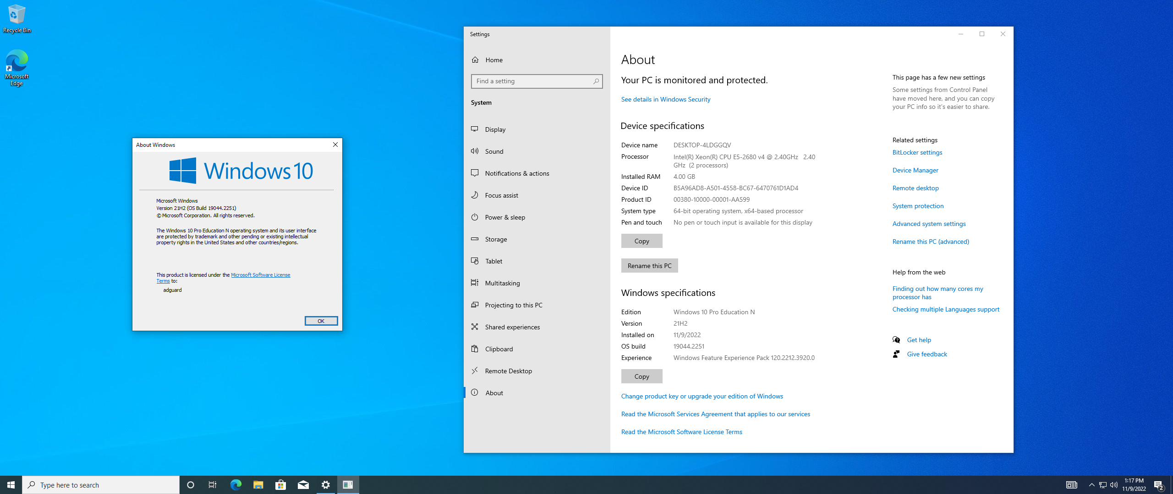The image size is (1173, 494).
Task: Click the Projecting to this PC icon
Action: (475, 305)
